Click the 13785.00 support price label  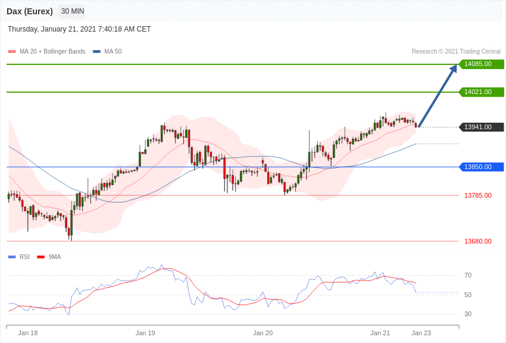(478, 195)
